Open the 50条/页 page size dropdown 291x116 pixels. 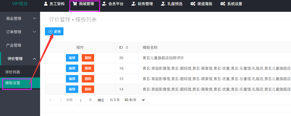click(x=134, y=100)
